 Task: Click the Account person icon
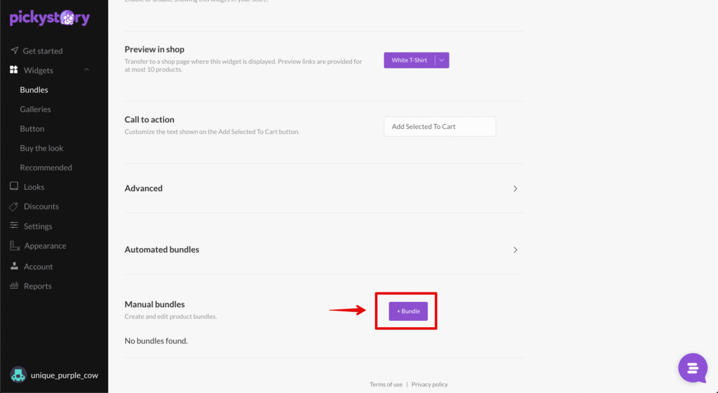click(x=14, y=266)
